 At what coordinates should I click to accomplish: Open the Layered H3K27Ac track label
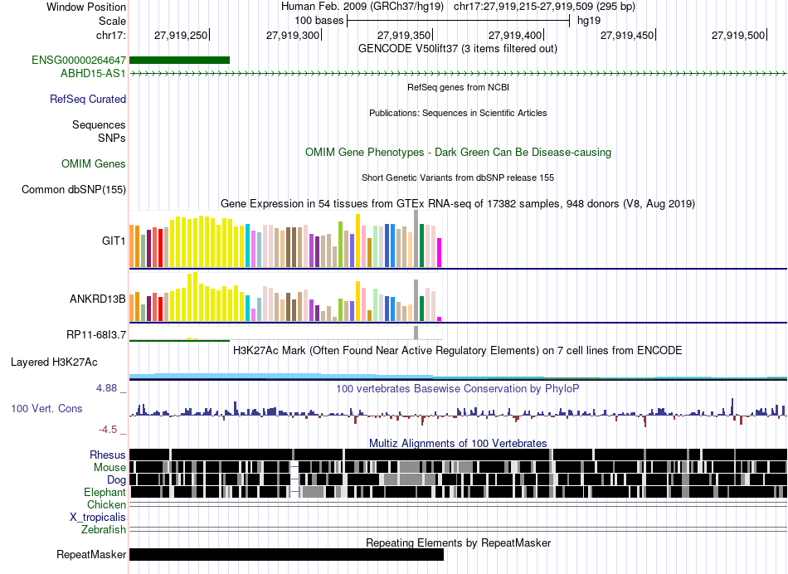[x=54, y=362]
